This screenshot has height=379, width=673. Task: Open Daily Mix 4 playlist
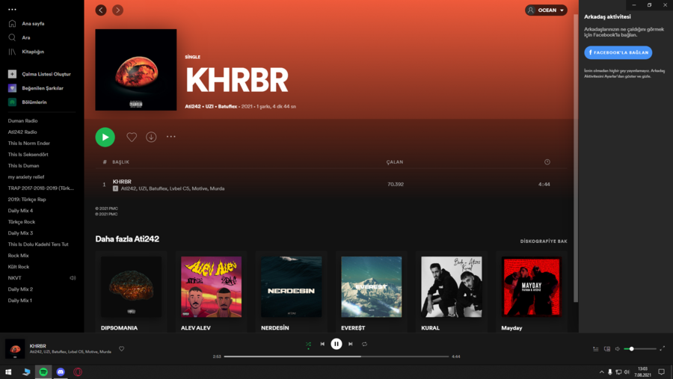point(20,211)
